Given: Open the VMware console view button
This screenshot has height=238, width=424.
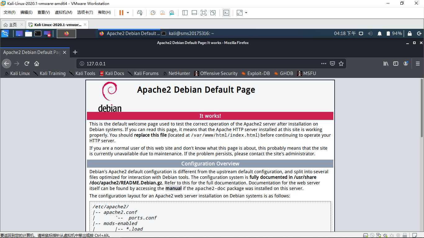Looking at the screenshot, I should pos(226,13).
